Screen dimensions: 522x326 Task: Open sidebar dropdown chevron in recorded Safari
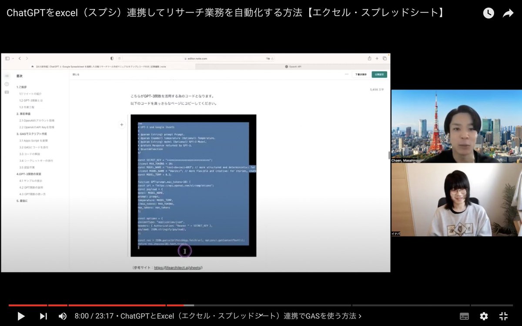click(13, 58)
